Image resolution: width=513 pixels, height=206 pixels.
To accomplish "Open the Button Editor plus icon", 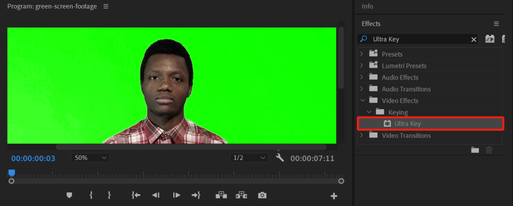I will tap(334, 196).
